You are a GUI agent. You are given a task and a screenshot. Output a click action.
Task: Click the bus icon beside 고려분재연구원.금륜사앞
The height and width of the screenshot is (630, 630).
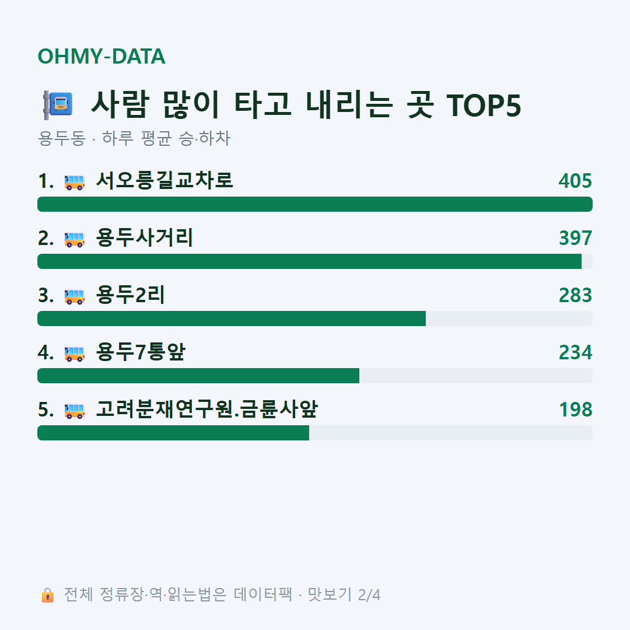(75, 411)
